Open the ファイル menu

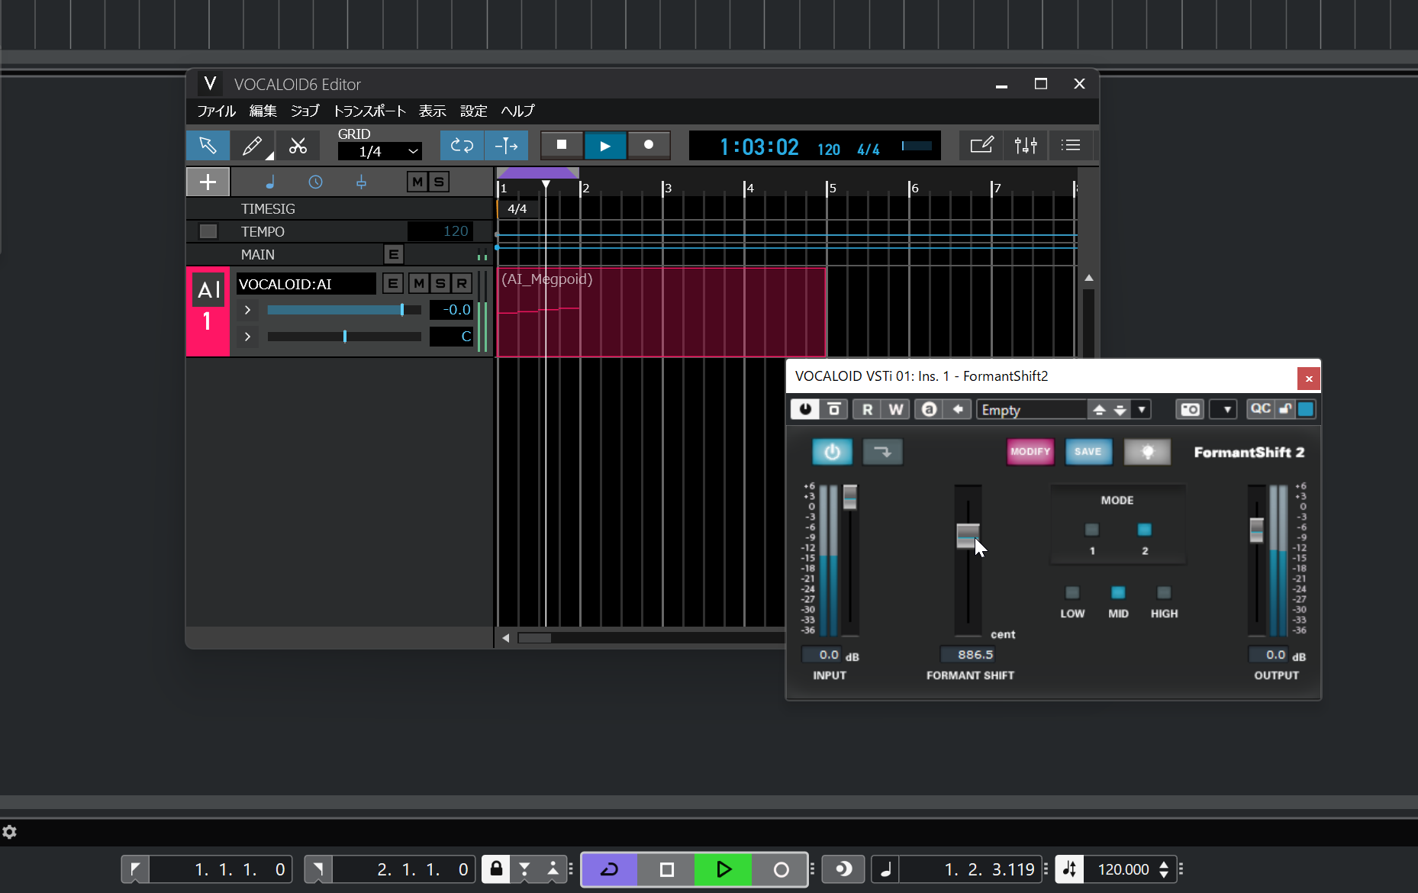[217, 111]
